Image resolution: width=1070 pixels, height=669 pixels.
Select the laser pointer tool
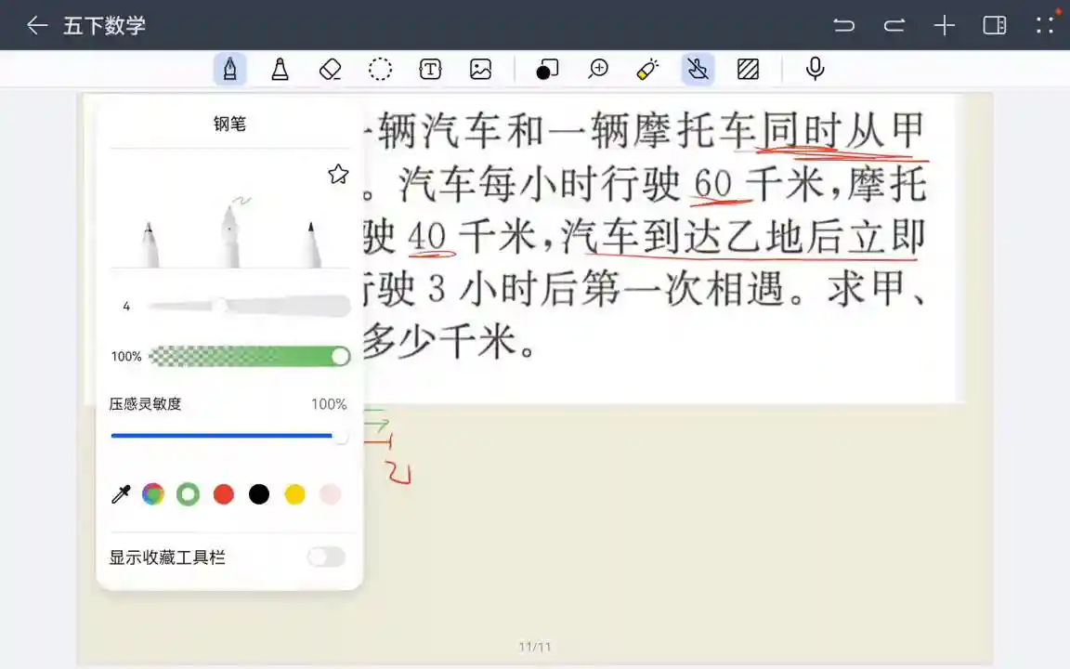point(647,69)
